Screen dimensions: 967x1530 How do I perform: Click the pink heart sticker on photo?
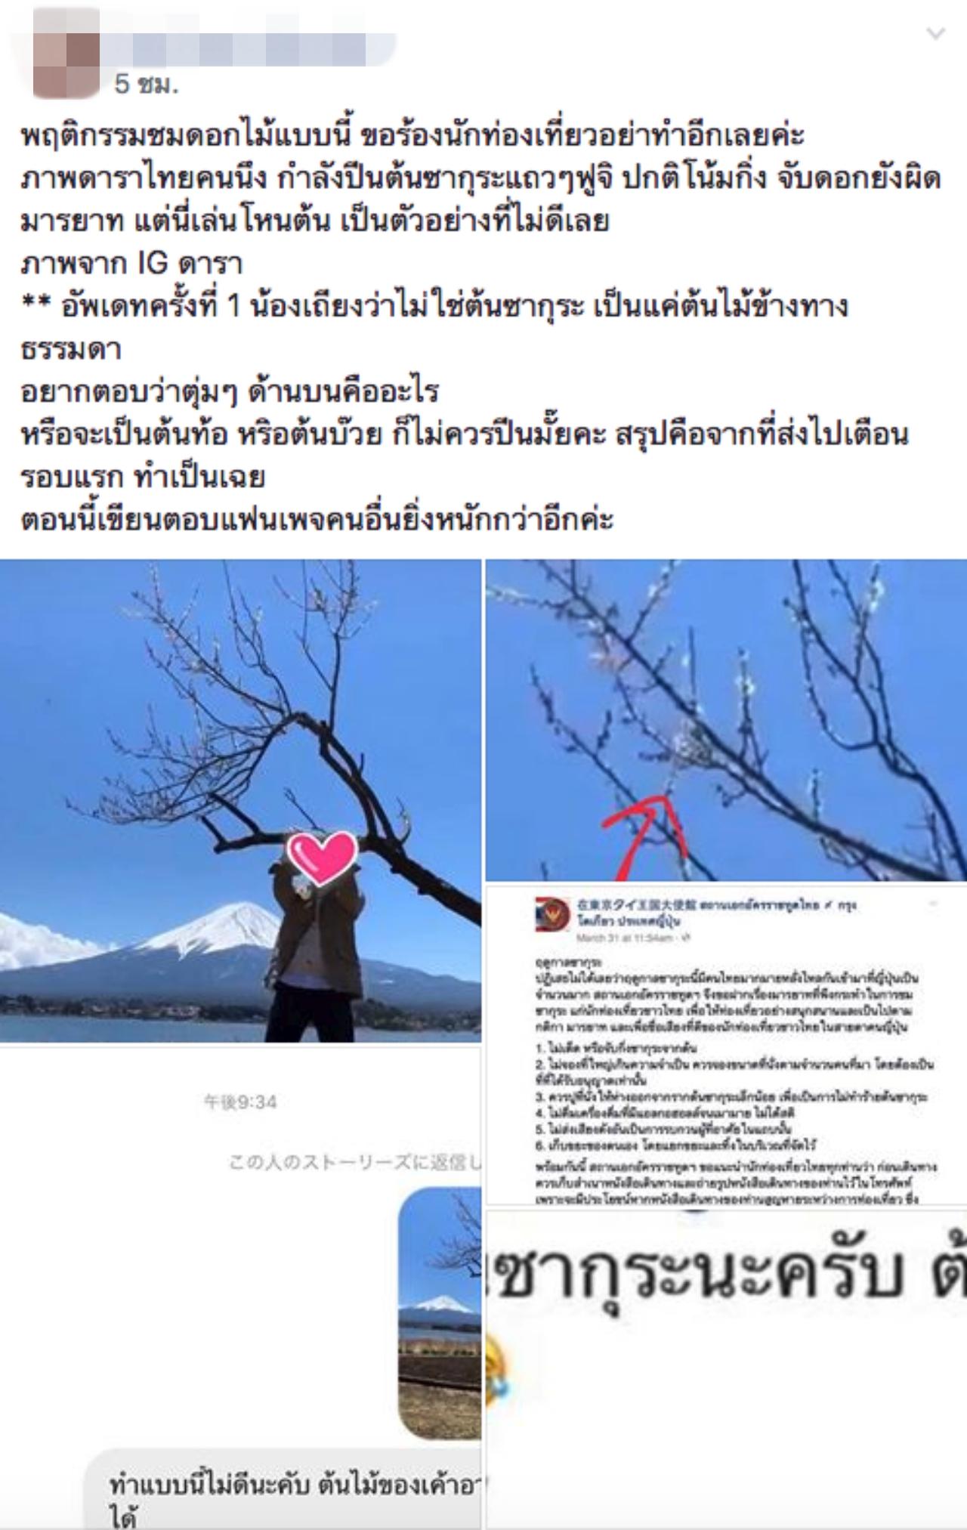(321, 857)
